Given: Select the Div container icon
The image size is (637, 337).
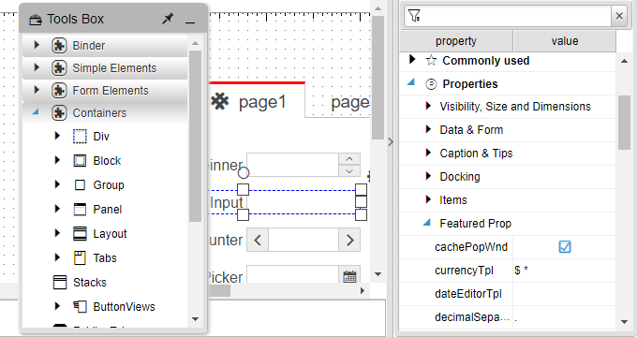Looking at the screenshot, I should [80, 137].
